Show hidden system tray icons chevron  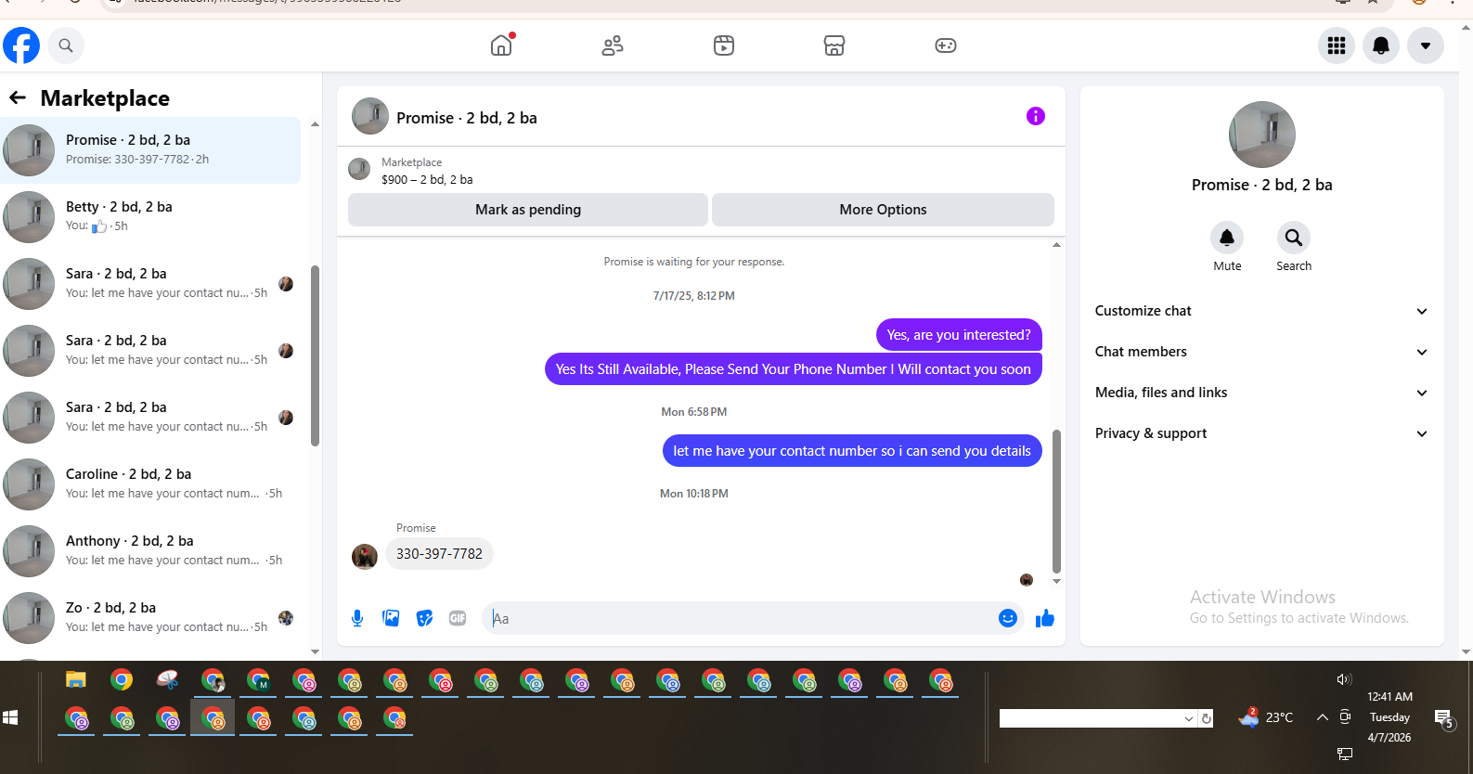pyautogui.click(x=1323, y=717)
